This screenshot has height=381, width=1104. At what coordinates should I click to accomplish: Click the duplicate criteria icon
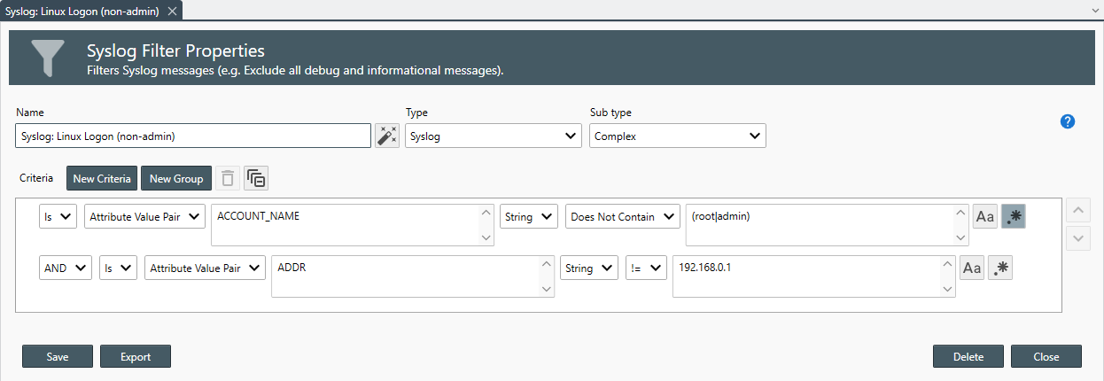pyautogui.click(x=256, y=178)
